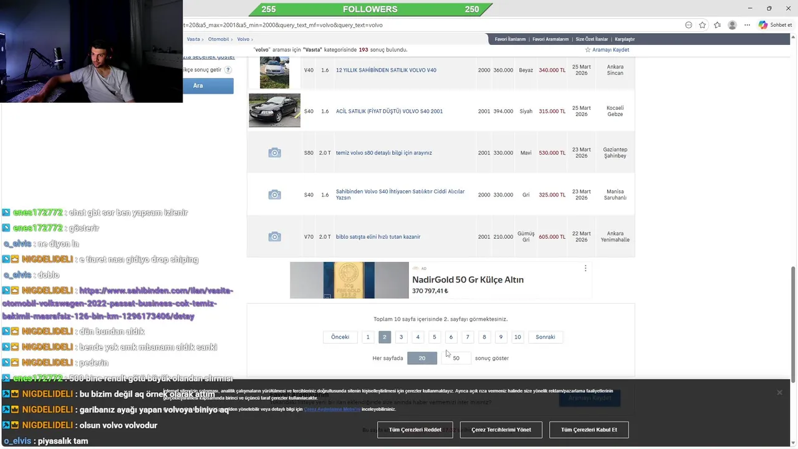Open listing biblo satışta elini hızlı tutan kazanır

pyautogui.click(x=378, y=237)
